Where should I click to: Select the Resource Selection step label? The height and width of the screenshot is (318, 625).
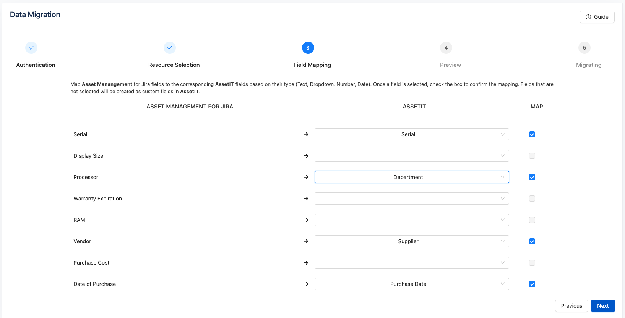pyautogui.click(x=174, y=65)
